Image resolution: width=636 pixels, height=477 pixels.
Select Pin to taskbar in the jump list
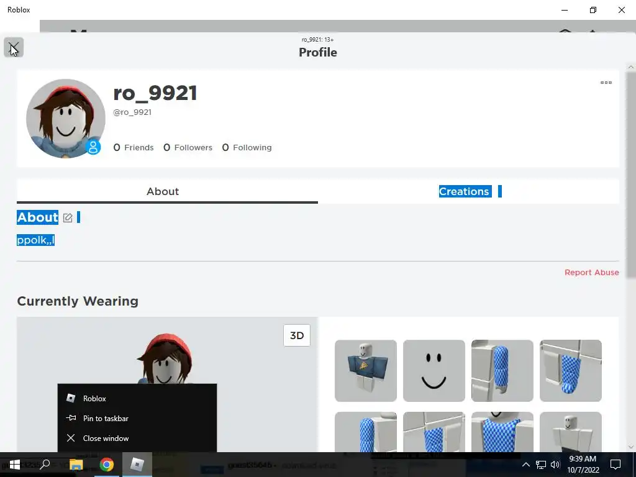[x=137, y=418]
